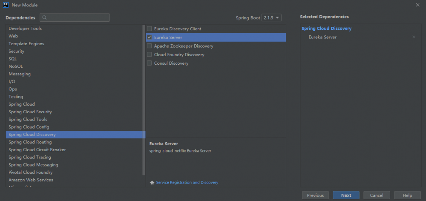Uncheck the Eureka Server checkbox
The width and height of the screenshot is (426, 201).
tap(150, 37)
